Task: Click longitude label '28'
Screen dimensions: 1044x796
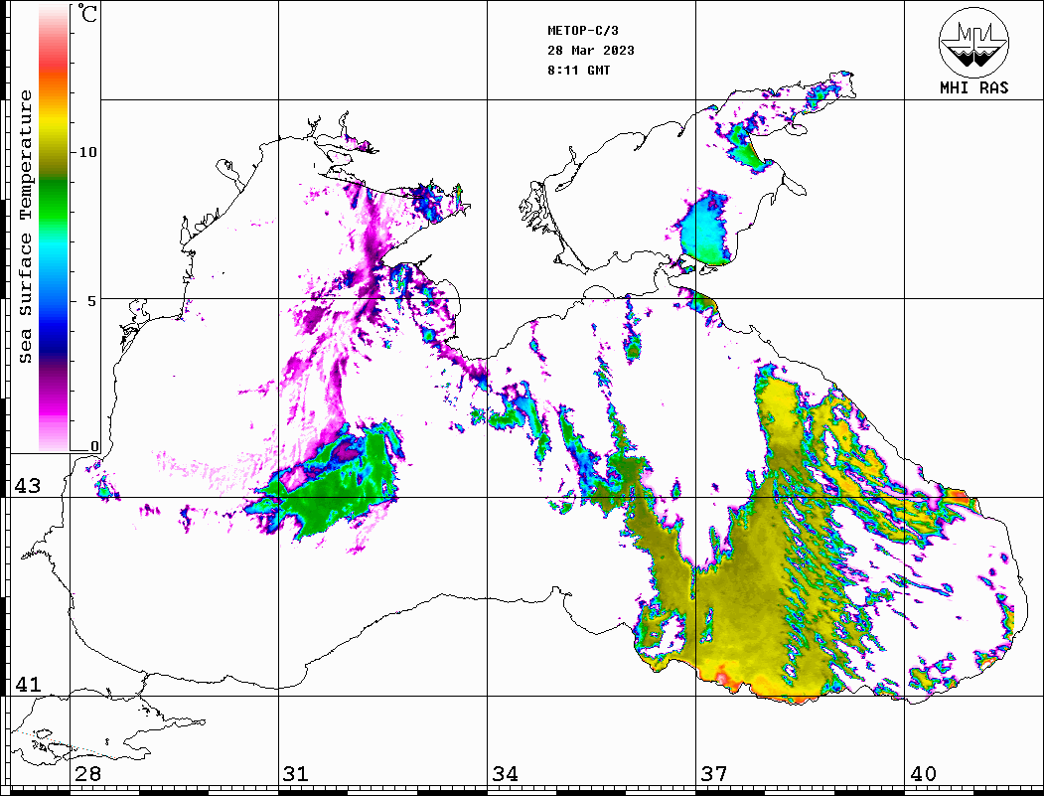Action: point(87,774)
